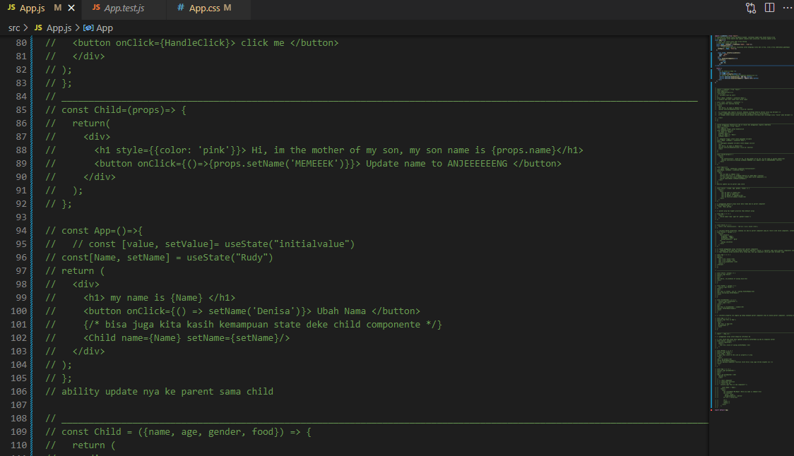The height and width of the screenshot is (456, 794).
Task: Click 'props.name' on line 88
Action: [523, 150]
